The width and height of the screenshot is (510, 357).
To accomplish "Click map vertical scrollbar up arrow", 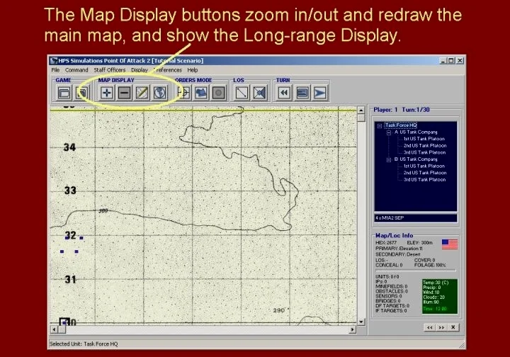I will tap(361, 110).
